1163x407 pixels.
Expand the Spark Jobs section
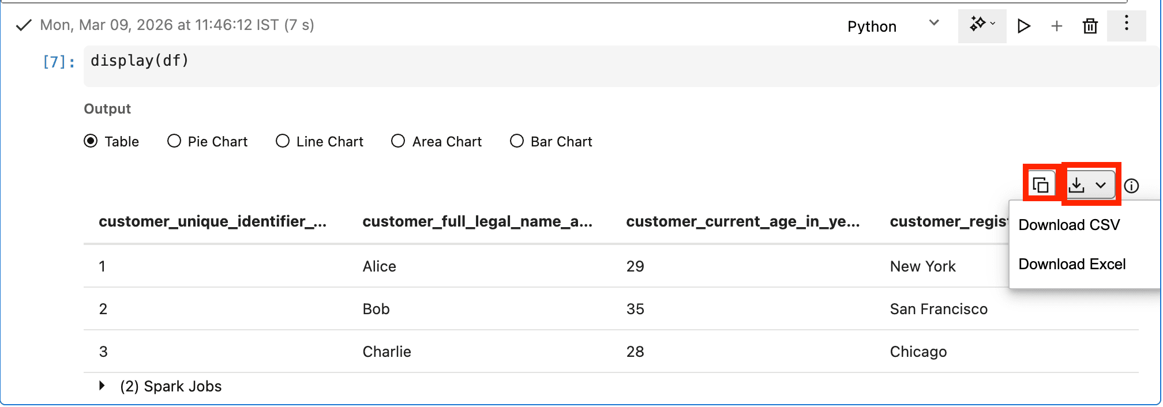coord(102,386)
